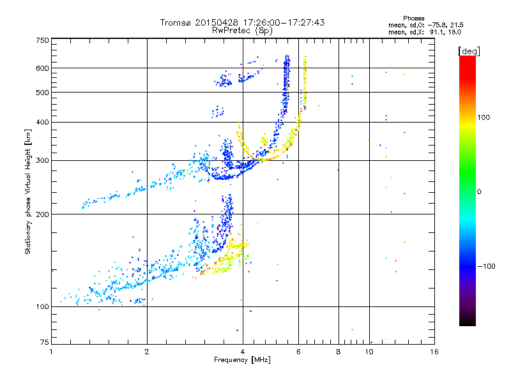Click the rainbow phase colorbar
This screenshot has height=383, width=511.
468,190
